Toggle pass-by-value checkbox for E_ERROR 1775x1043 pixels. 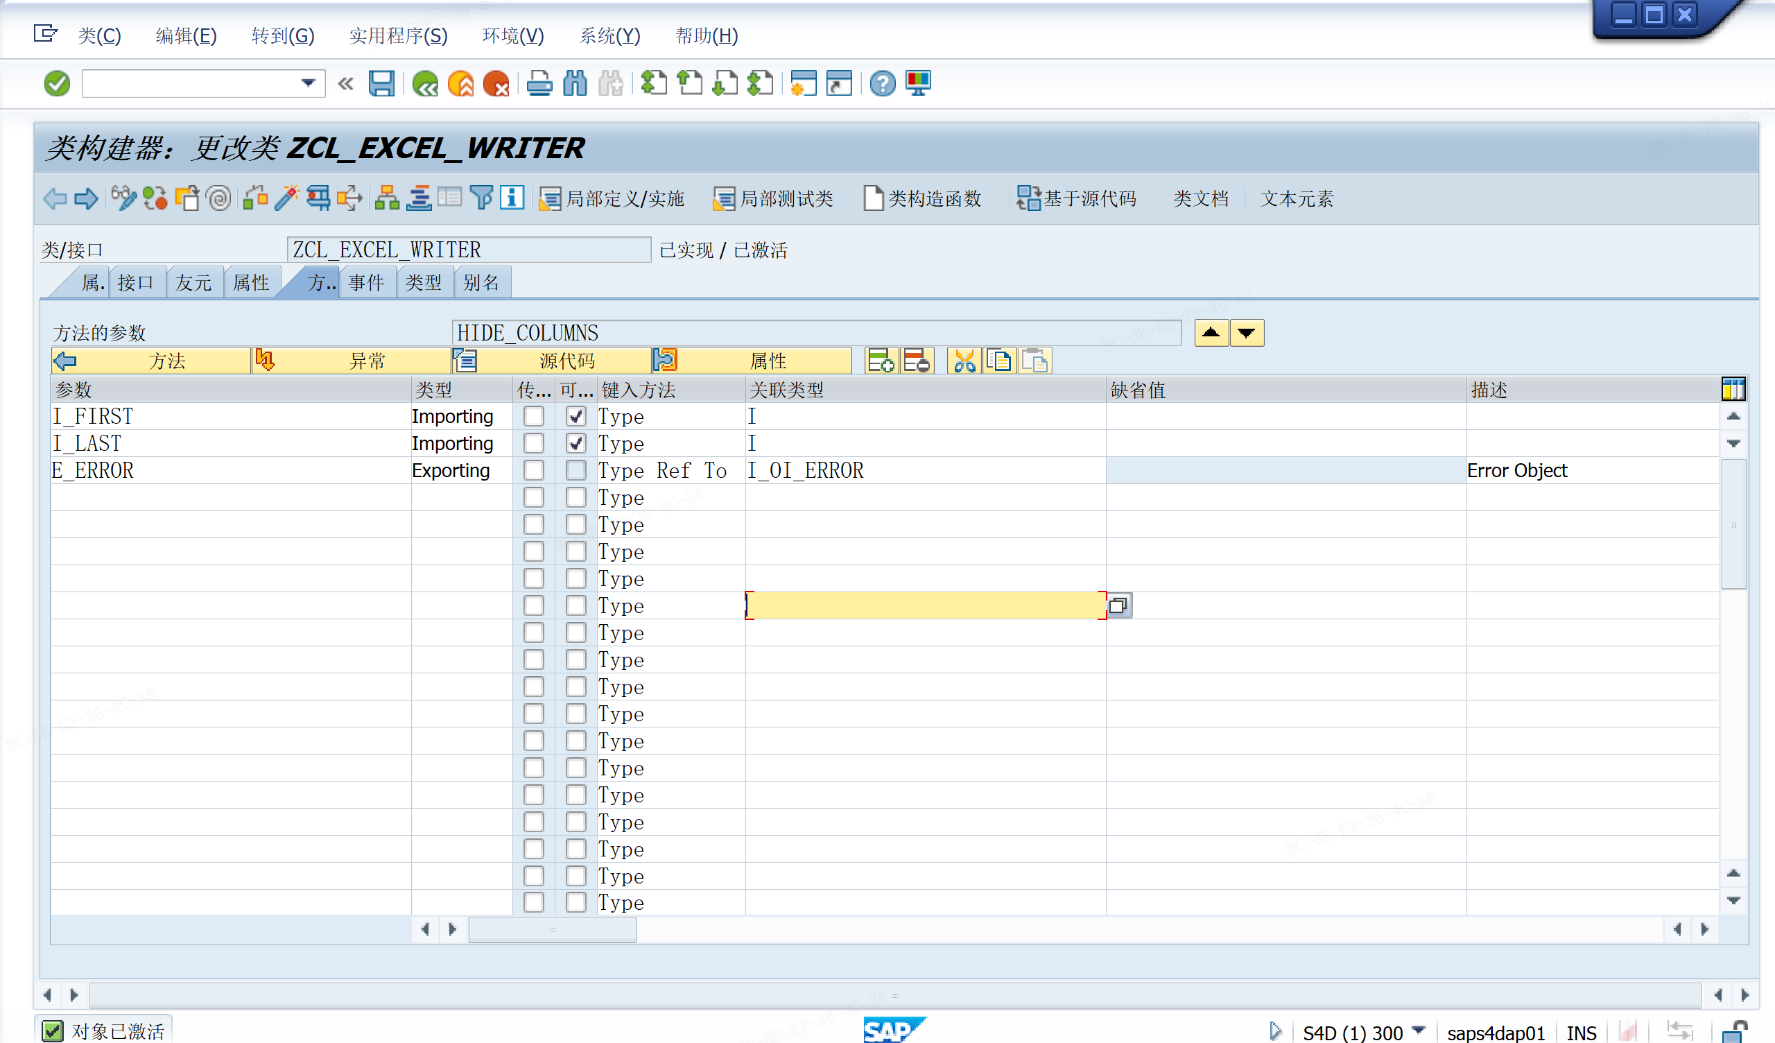click(534, 470)
